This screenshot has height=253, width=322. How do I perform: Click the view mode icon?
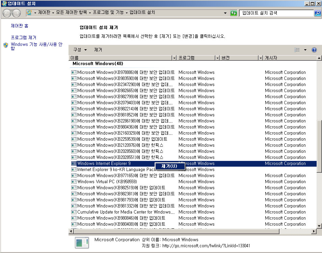[x=297, y=50]
